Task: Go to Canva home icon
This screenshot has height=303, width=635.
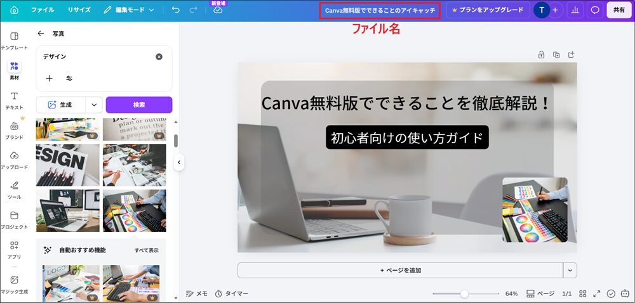Action: [x=14, y=10]
